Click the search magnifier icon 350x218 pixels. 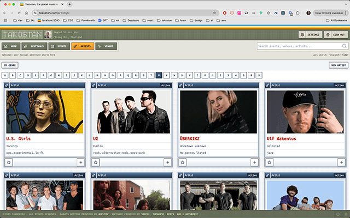click(x=344, y=46)
